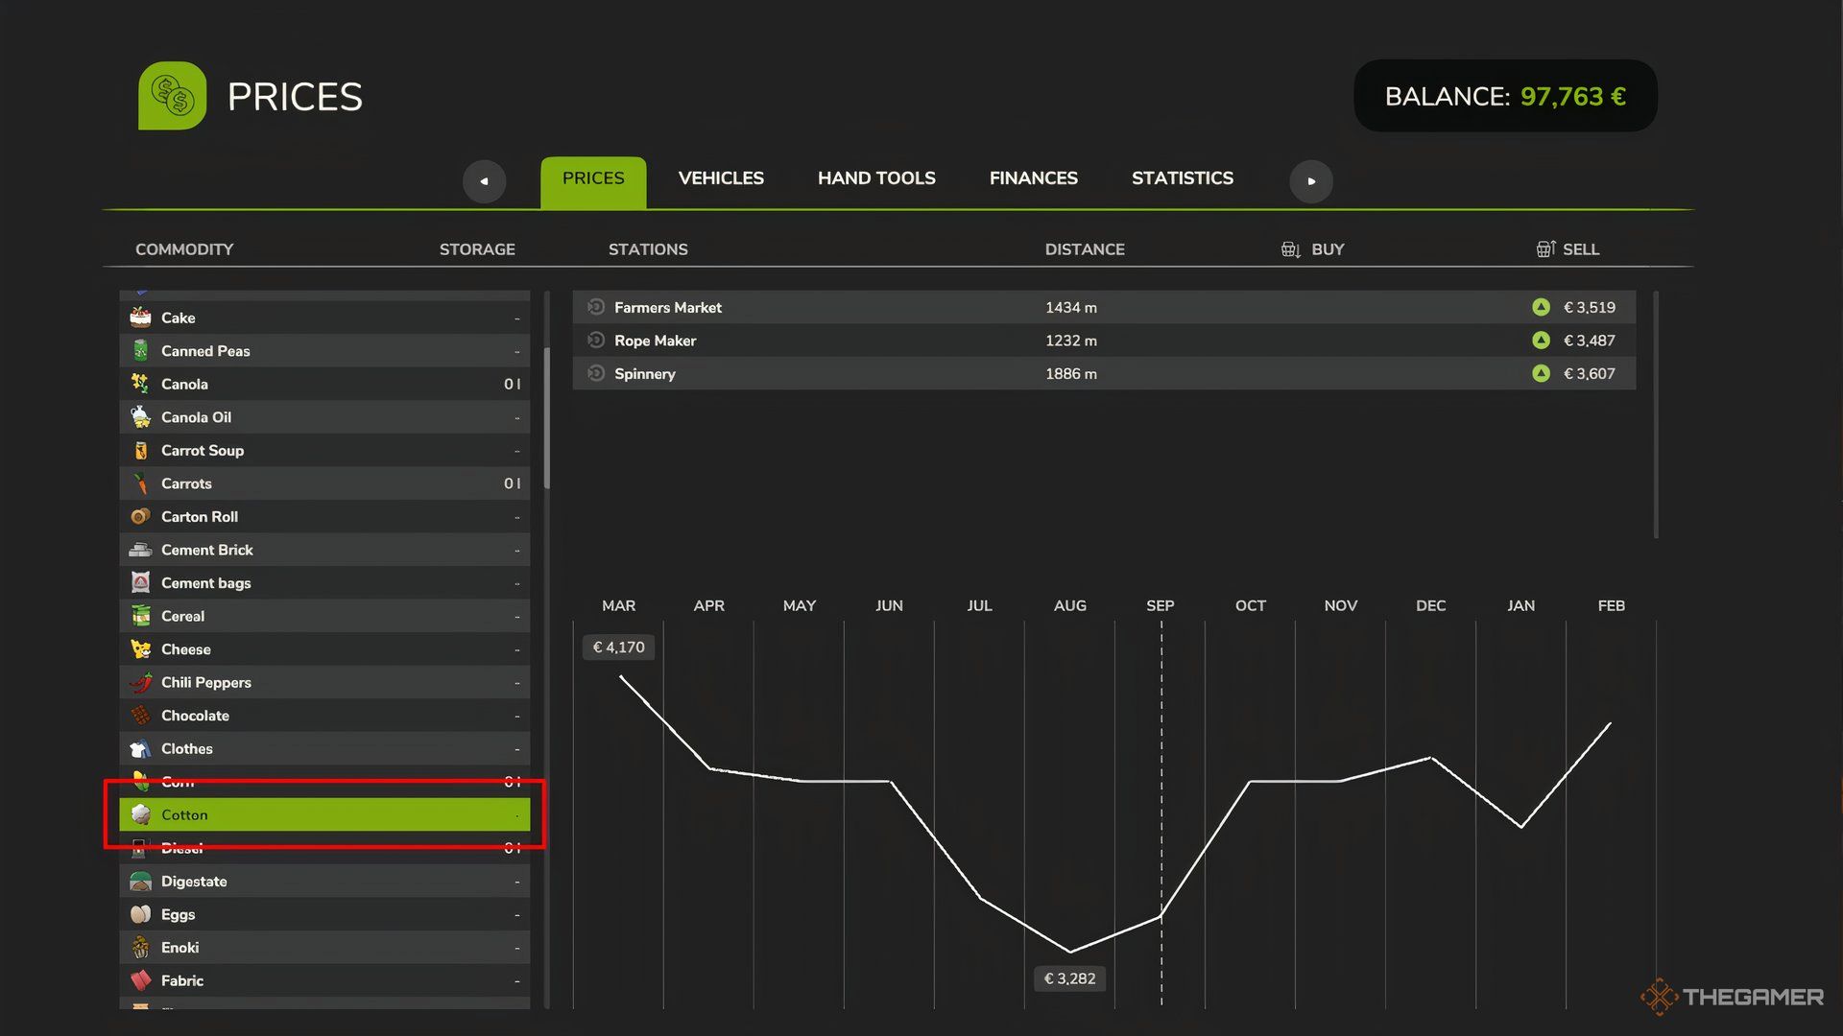1843x1036 pixels.
Task: Click the Cake commodity icon
Action: (139, 318)
